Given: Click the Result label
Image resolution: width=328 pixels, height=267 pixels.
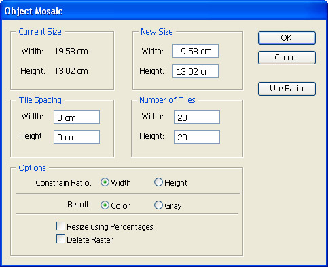Looking at the screenshot, I should [x=79, y=205].
